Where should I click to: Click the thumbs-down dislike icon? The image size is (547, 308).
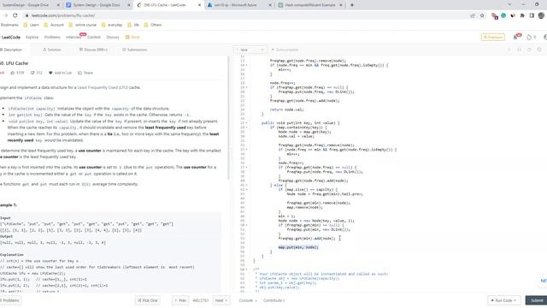[32, 73]
